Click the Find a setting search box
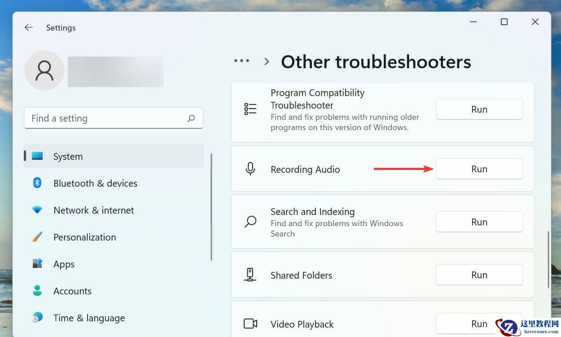This screenshot has height=337, width=561. coord(108,118)
